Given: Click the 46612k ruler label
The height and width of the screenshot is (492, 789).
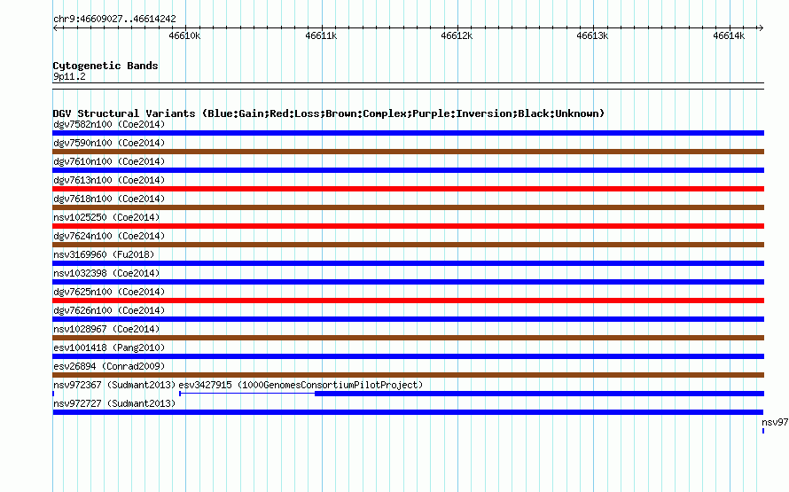Looking at the screenshot, I should (x=457, y=35).
